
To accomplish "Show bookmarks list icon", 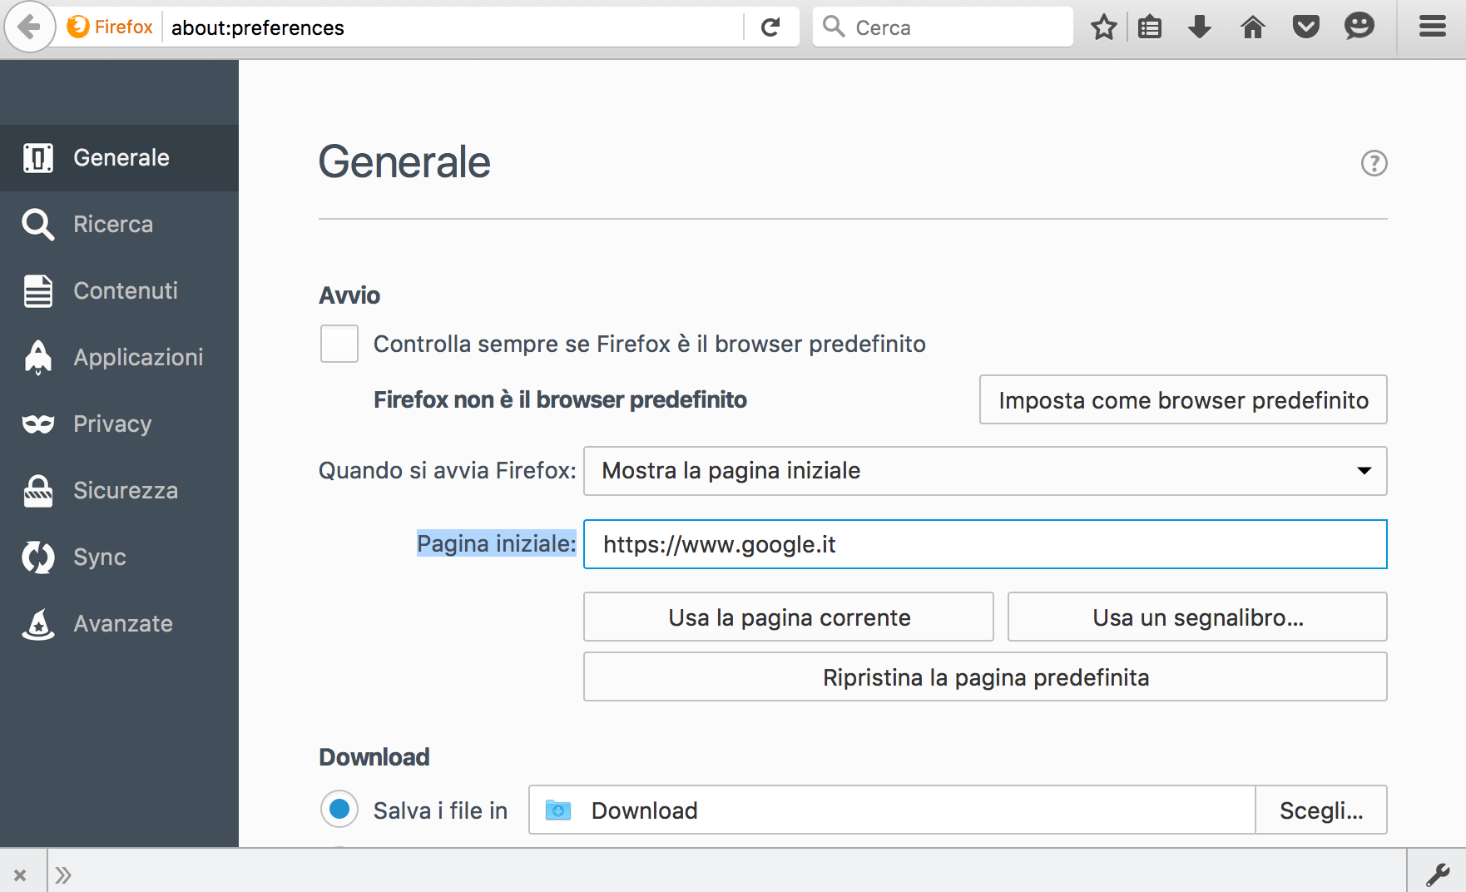I will click(1150, 27).
